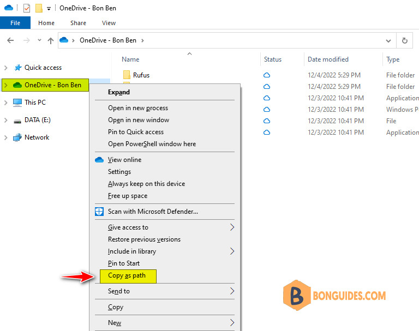
Task: Open the address bar history dropdown
Action: [x=388, y=40]
